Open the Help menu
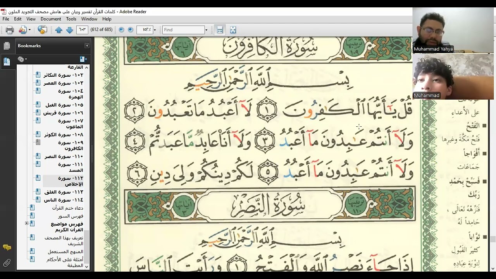 click(x=107, y=19)
